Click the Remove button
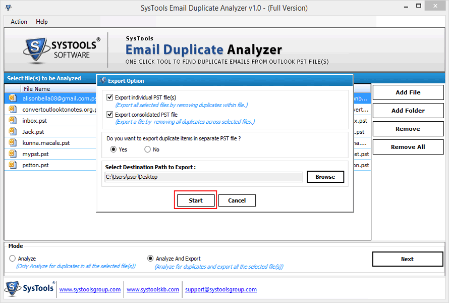Screen dimensions: 449x303 click(x=408, y=129)
